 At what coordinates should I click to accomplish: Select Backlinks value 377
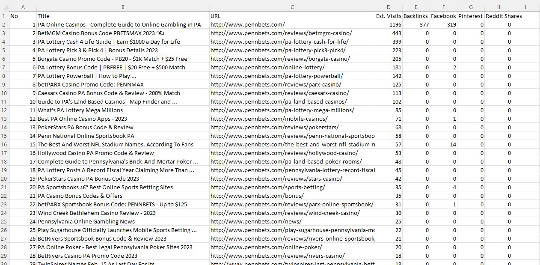[416, 24]
